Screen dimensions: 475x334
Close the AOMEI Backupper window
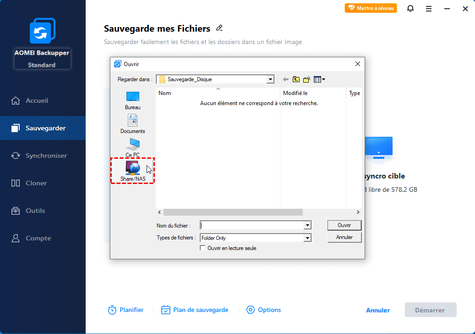coord(465,9)
